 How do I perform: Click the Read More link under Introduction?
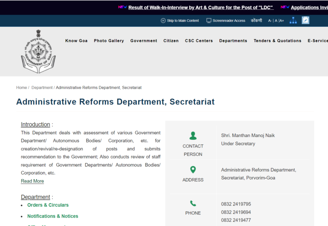pyautogui.click(x=32, y=181)
